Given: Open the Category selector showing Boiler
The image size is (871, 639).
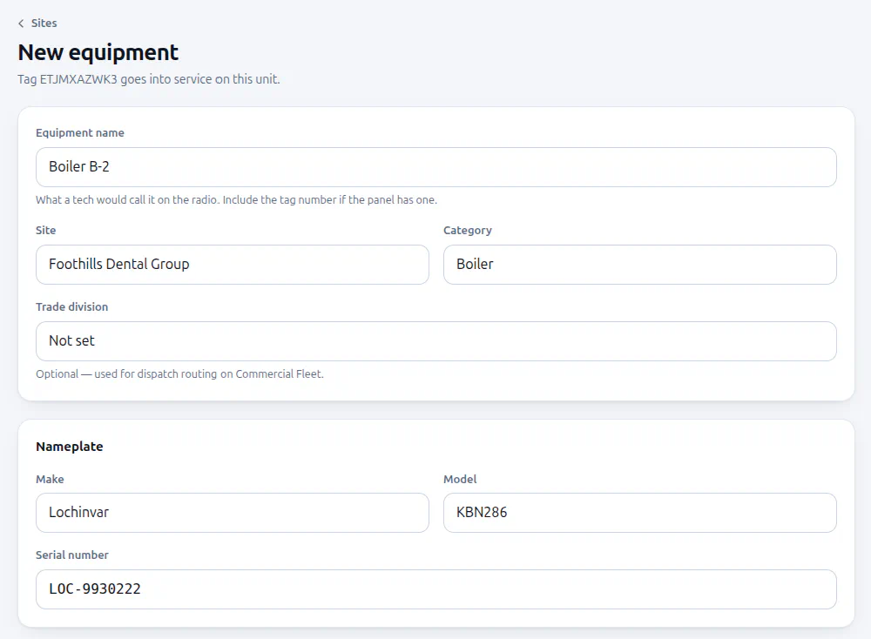Looking at the screenshot, I should pyautogui.click(x=640, y=265).
